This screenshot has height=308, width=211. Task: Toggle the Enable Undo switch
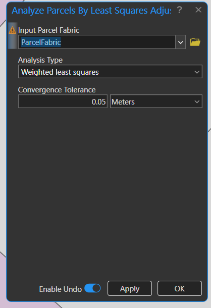[x=92, y=288]
